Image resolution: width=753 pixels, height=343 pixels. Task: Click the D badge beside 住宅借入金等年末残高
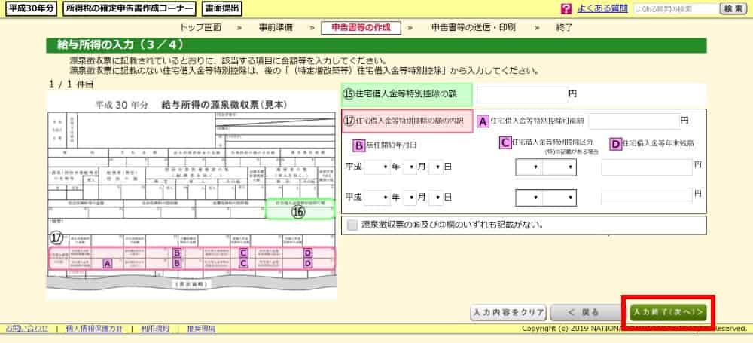point(615,144)
